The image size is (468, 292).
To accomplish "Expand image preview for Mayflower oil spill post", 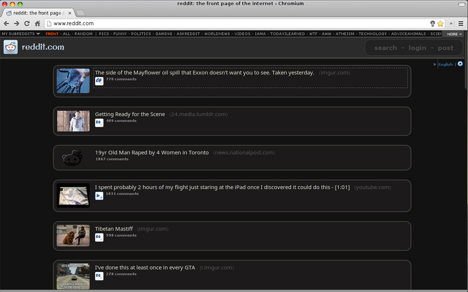I will click(99, 81).
